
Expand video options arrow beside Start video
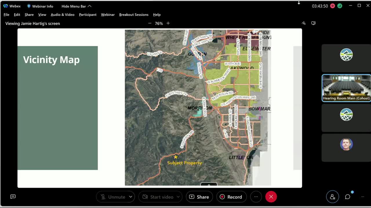(x=178, y=197)
